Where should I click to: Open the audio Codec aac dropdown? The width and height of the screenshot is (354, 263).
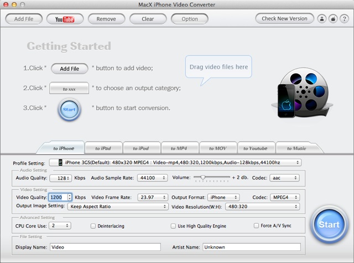tap(284, 178)
